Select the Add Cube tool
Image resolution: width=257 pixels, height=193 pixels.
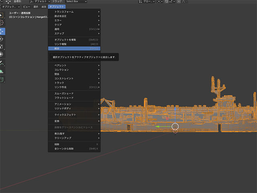point(2,80)
